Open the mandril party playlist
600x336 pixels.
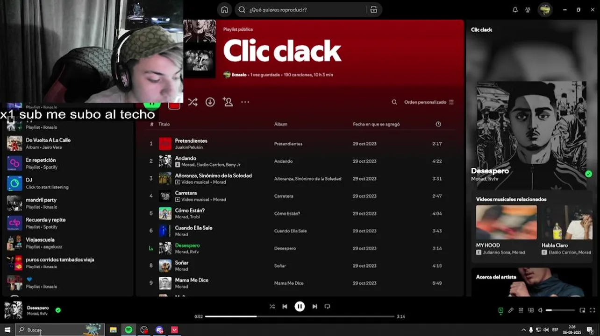tap(68, 203)
